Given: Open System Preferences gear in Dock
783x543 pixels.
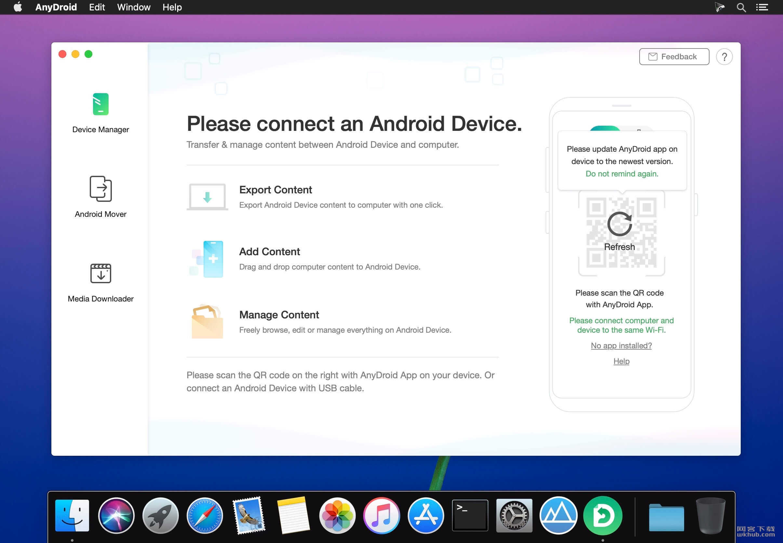Looking at the screenshot, I should (514, 515).
